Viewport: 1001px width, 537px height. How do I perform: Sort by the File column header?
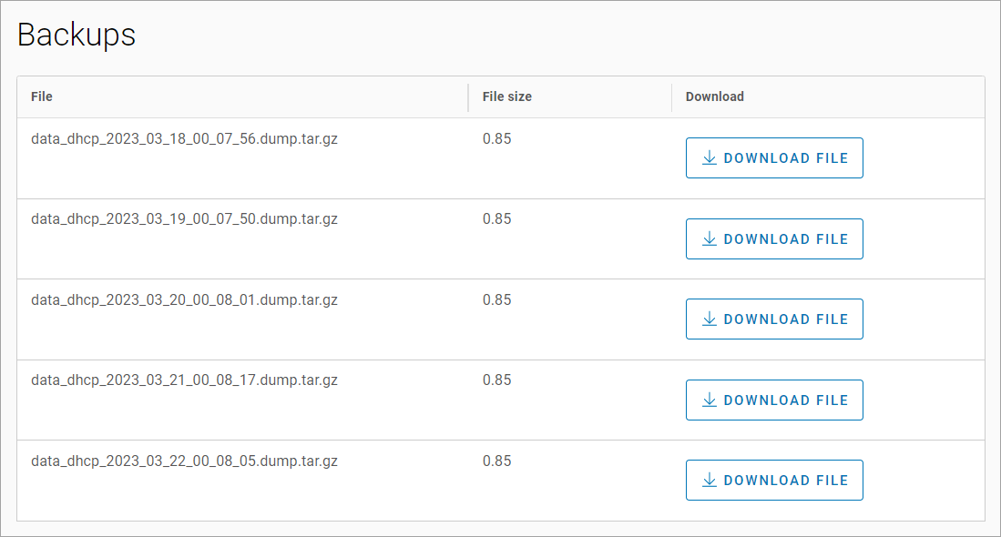[42, 96]
